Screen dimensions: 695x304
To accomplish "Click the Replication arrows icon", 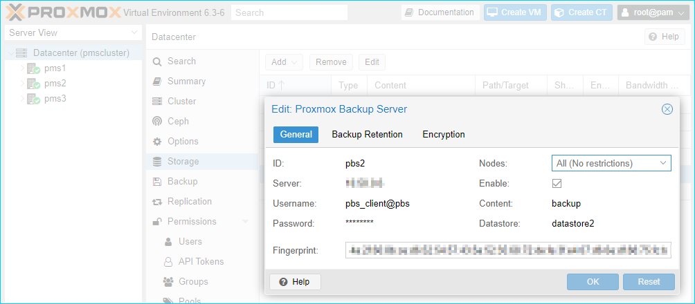I will click(x=157, y=202).
